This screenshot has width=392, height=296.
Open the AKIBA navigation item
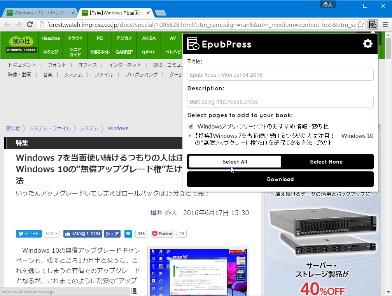click(149, 38)
